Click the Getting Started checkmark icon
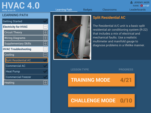 pyautogui.click(x=45, y=21)
